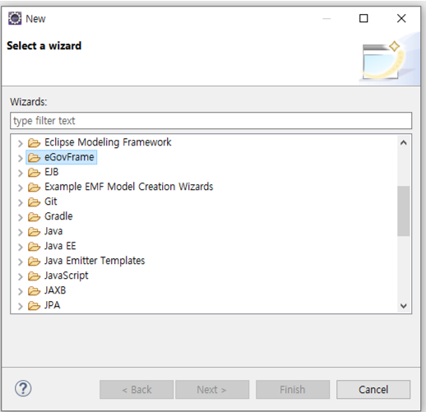The width and height of the screenshot is (426, 412).
Task: Click the eGovFrame folder icon
Action: point(34,157)
